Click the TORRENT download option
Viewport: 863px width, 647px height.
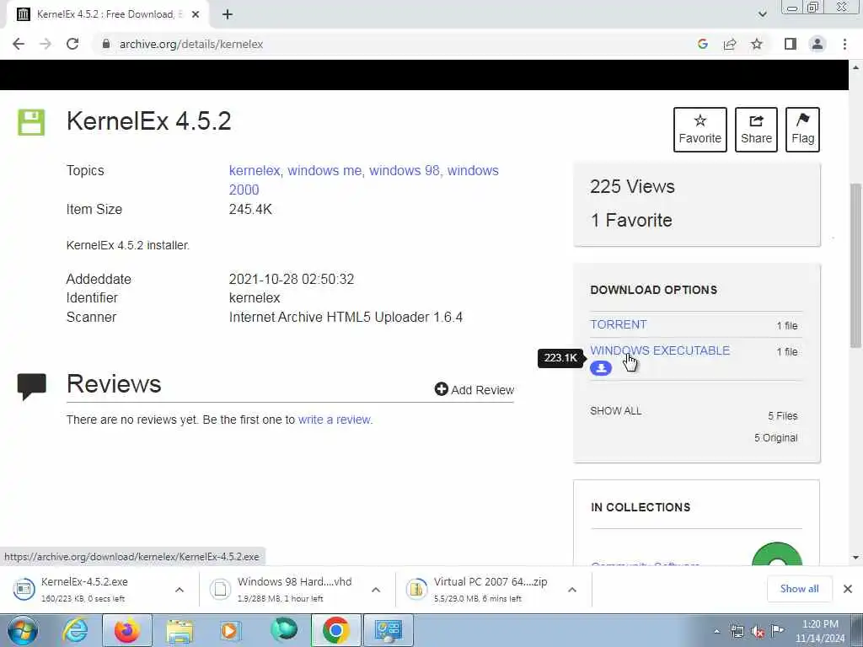pos(618,324)
